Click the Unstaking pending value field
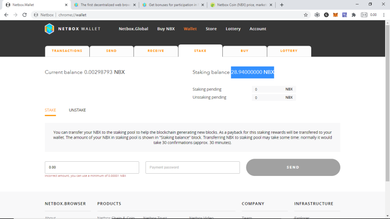 (x=273, y=97)
